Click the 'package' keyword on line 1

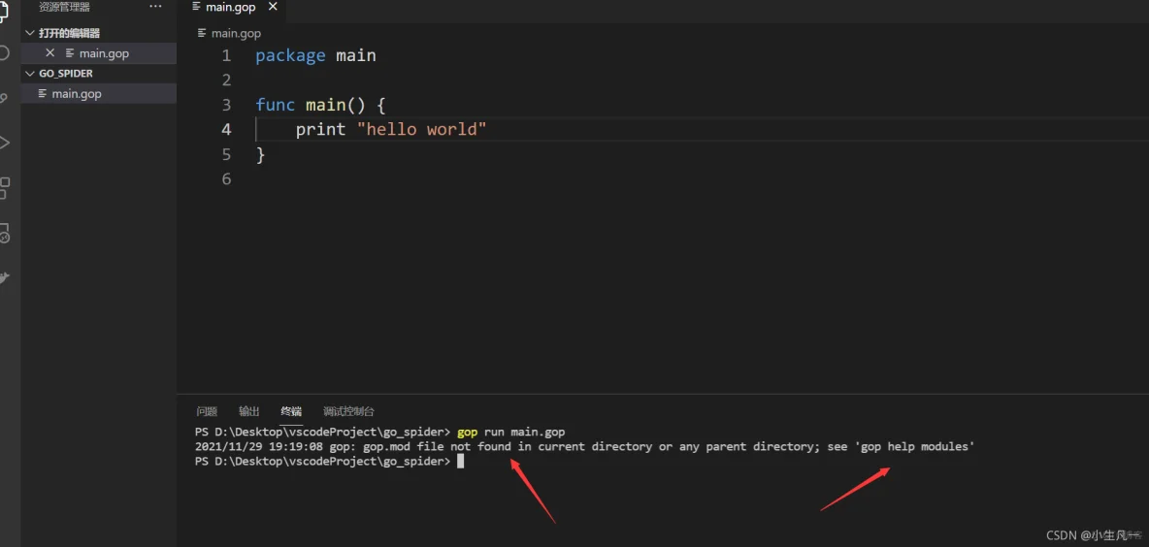[x=290, y=55]
